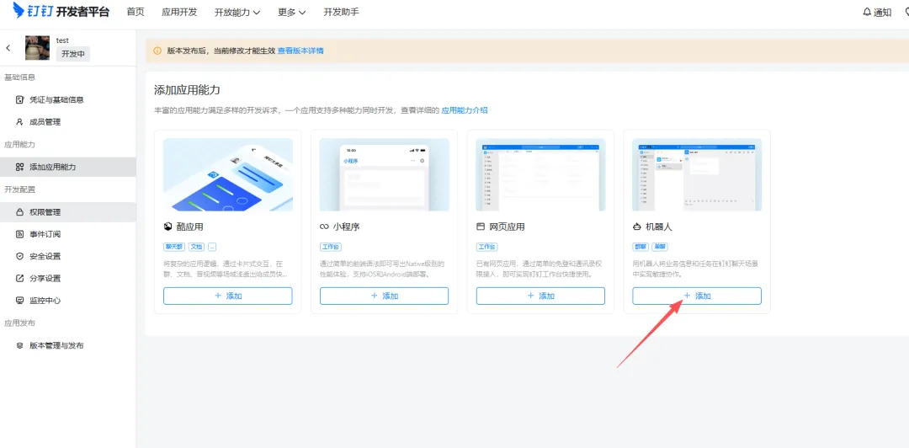The width and height of the screenshot is (909, 448).
Task: Click the 机器人 preview image
Action: click(x=697, y=174)
